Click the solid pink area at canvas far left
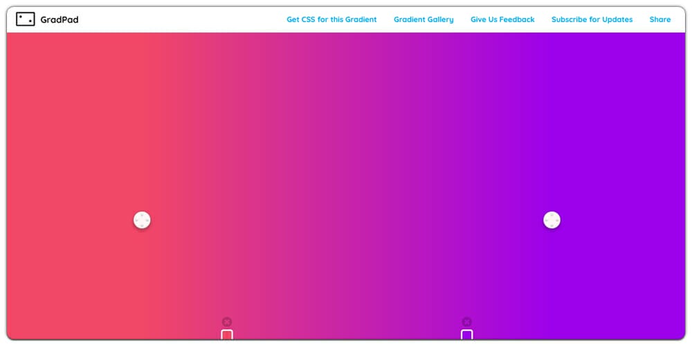Screen dimensions: 692x346 (x=42, y=138)
